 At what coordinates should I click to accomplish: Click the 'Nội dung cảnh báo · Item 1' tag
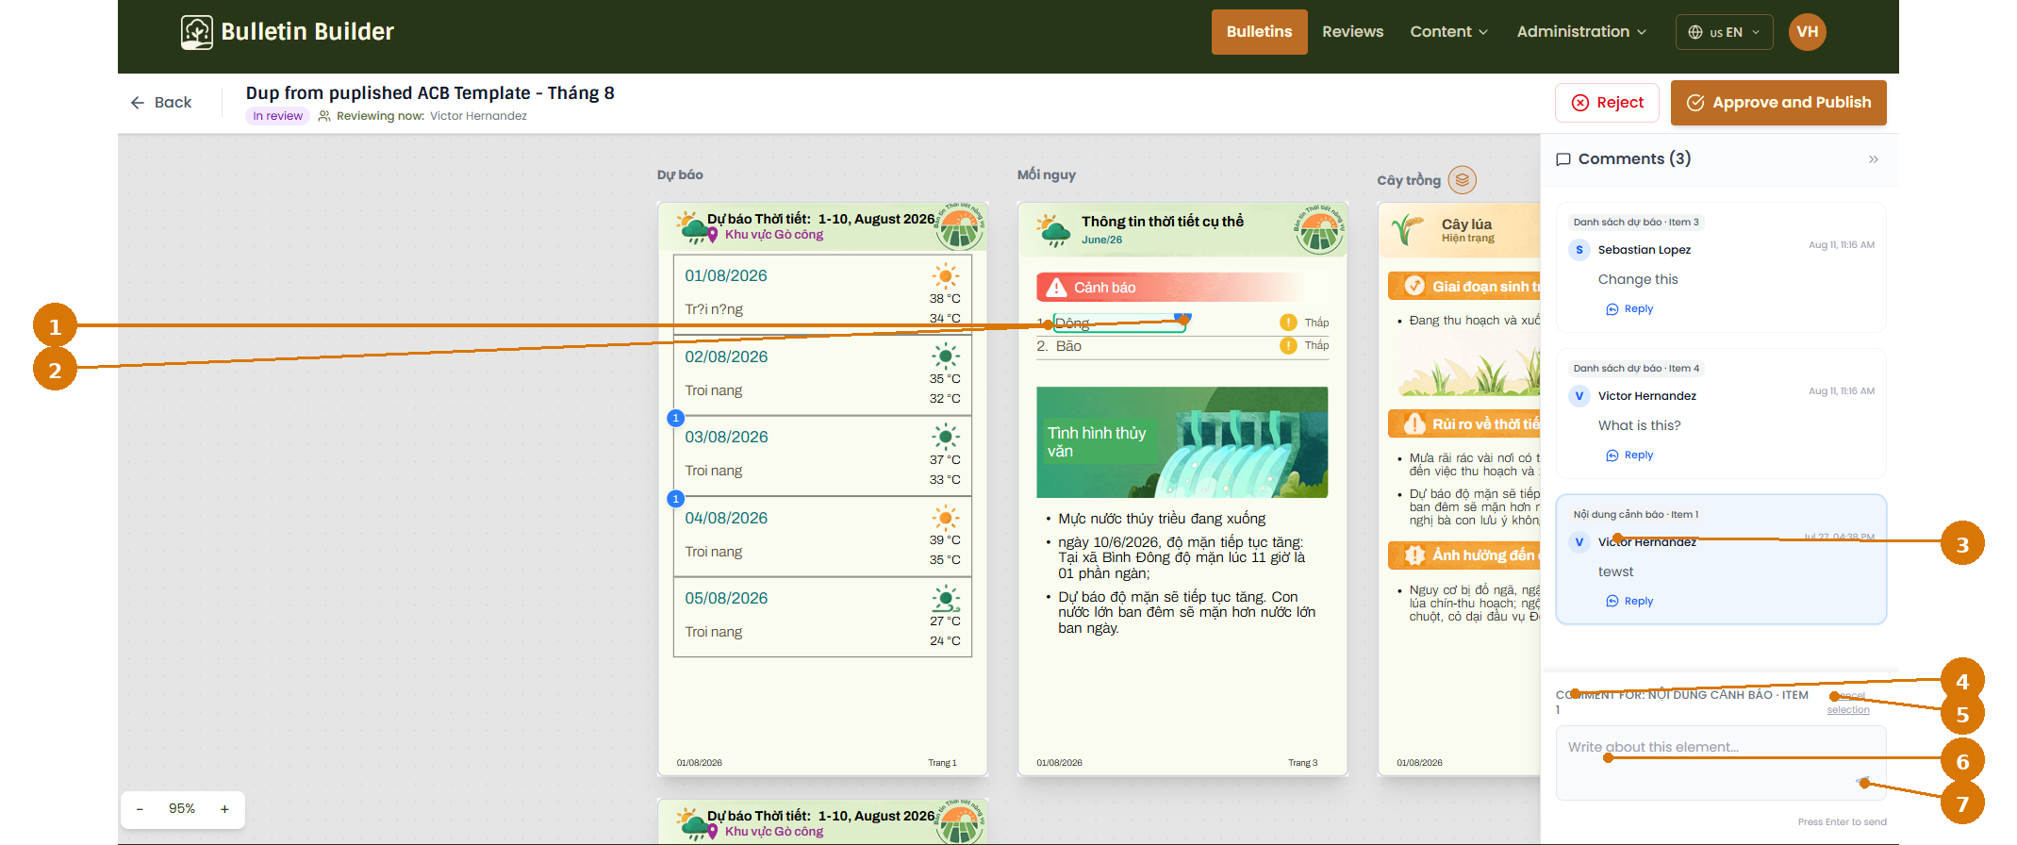coord(1635,515)
